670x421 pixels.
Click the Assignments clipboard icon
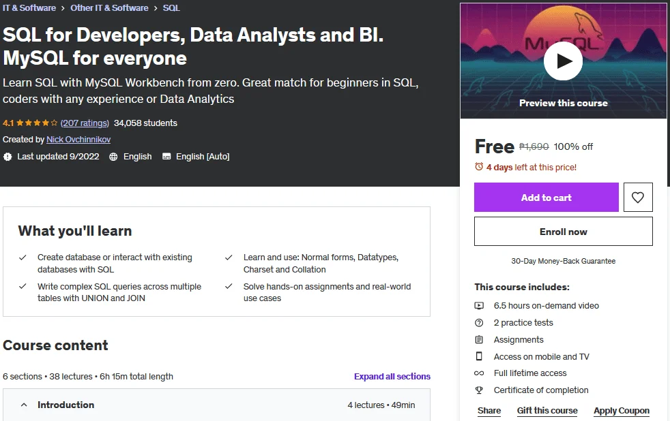pyautogui.click(x=479, y=339)
